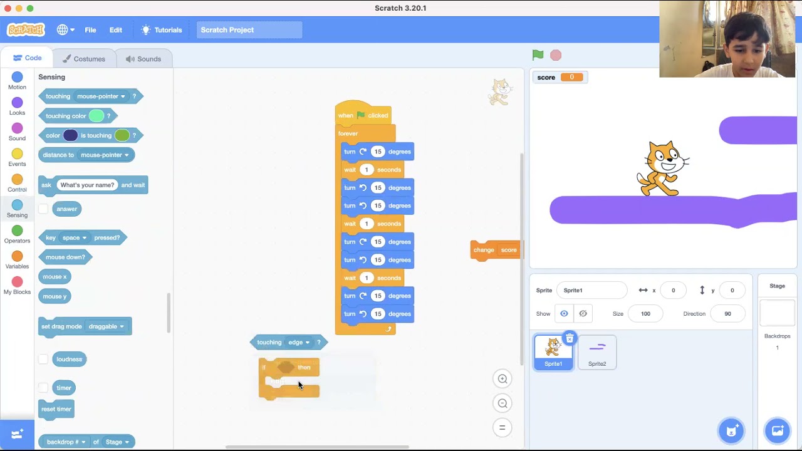Image resolution: width=802 pixels, height=451 pixels.
Task: Switch to the Costumes tab
Action: 83,59
